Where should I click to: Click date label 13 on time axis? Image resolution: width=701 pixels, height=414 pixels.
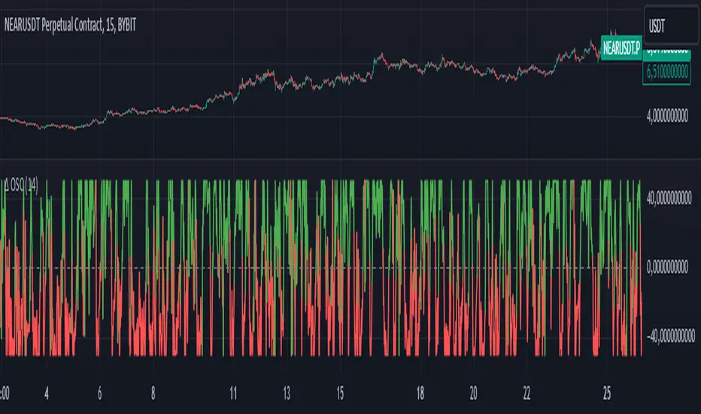tap(287, 392)
